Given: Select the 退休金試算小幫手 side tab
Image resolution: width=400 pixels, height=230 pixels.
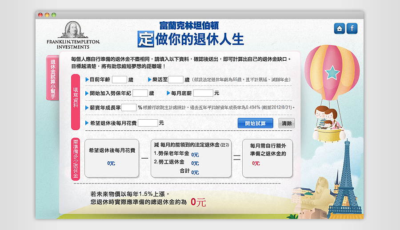Looking at the screenshot, I should 52,78.
